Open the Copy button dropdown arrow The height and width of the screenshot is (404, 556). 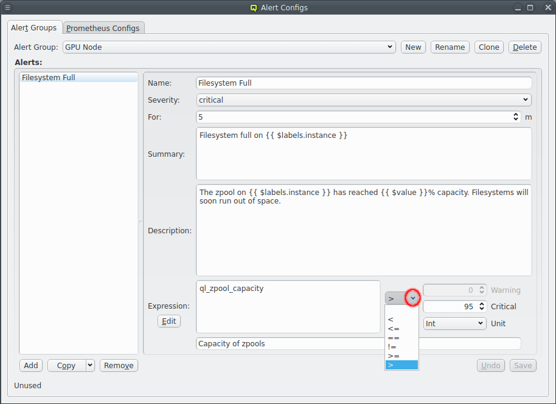coord(91,365)
